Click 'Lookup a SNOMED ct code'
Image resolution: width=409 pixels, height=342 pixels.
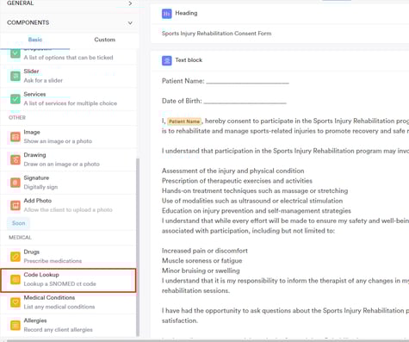point(60,284)
